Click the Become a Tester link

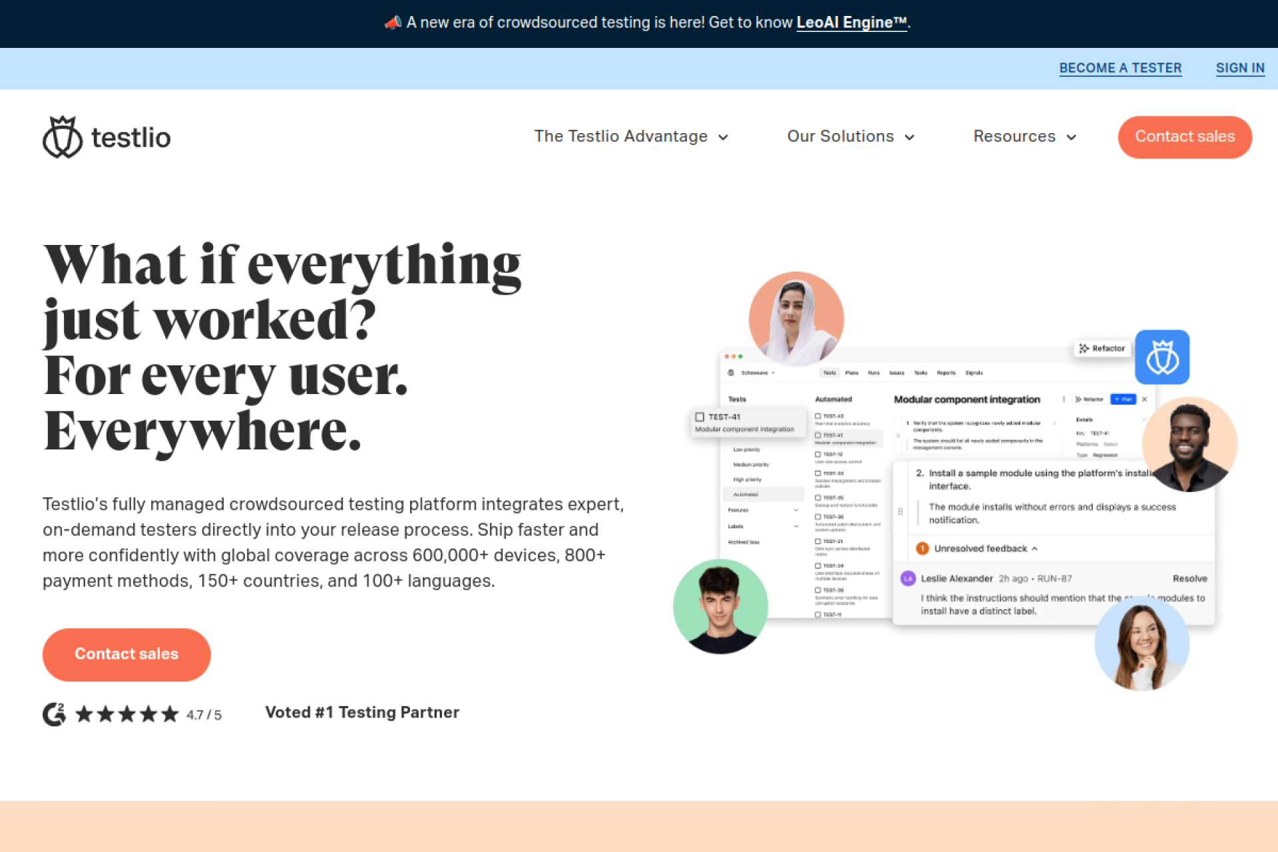[x=1120, y=68]
